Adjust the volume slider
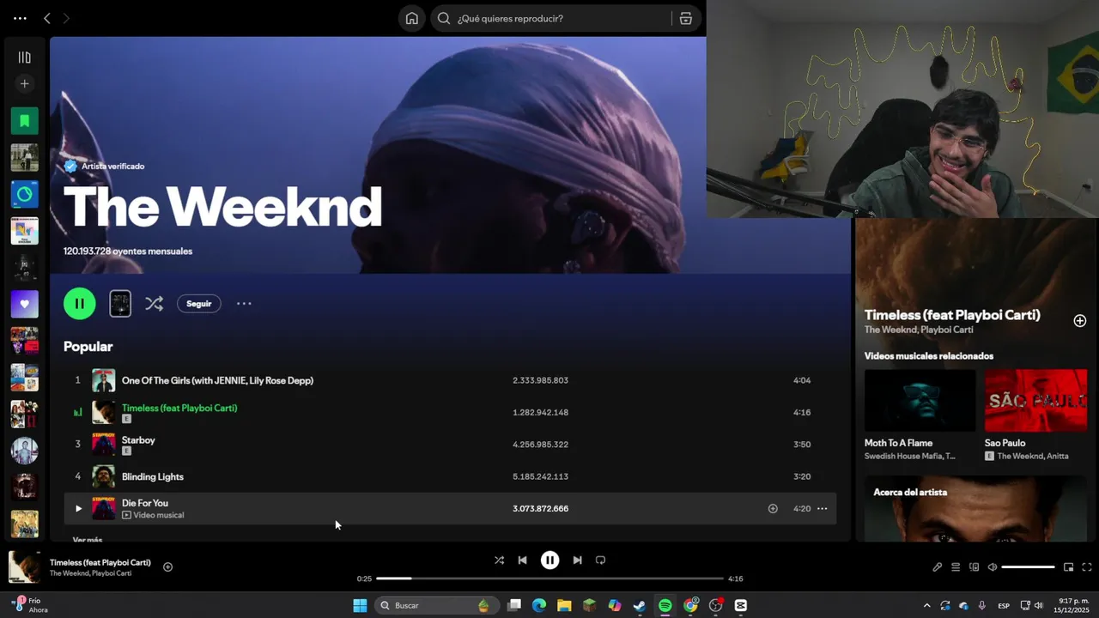The image size is (1099, 618). click(1028, 566)
